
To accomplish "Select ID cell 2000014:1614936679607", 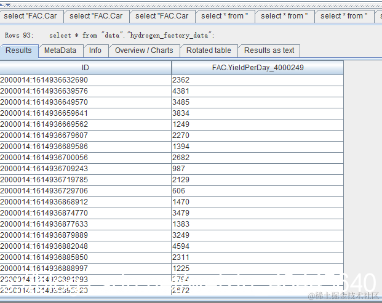I will coord(86,135).
